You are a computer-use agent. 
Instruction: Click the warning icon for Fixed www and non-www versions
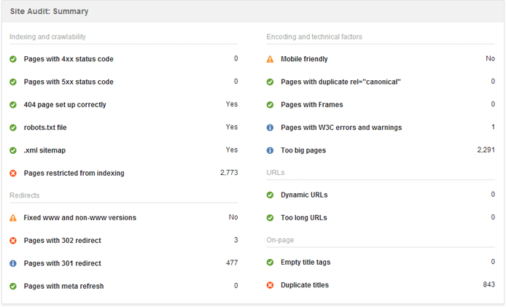(13, 218)
